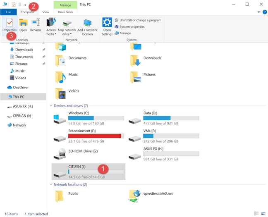Click Add a network location icon

pos(87,23)
